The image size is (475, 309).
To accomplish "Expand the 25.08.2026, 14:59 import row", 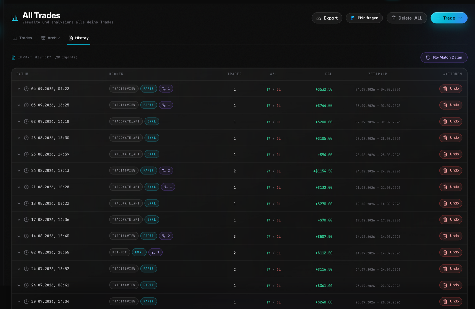I will coord(19,154).
